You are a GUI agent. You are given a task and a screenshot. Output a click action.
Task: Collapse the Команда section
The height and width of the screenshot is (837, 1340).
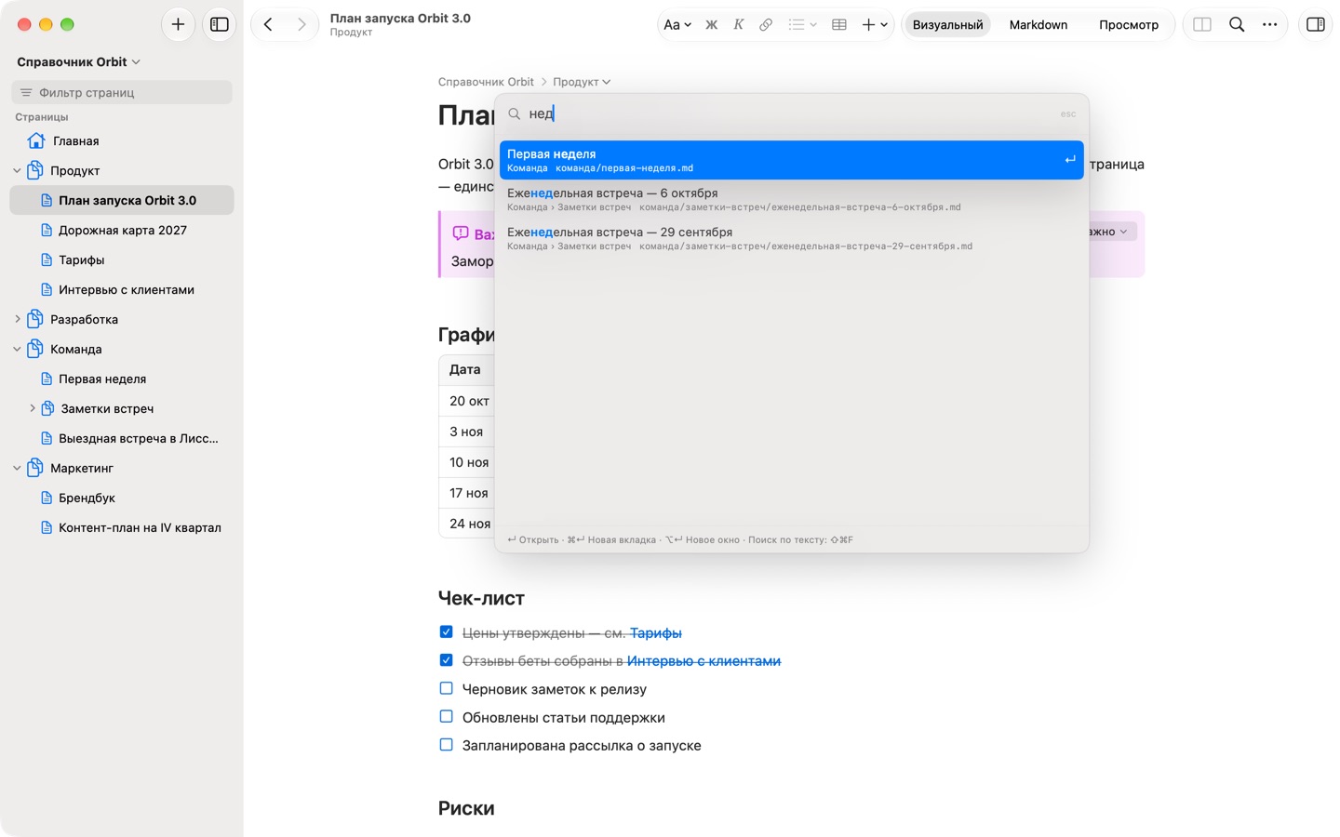click(17, 350)
